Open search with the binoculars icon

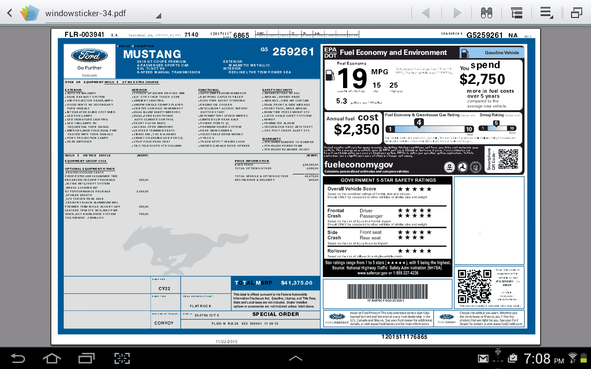click(486, 13)
